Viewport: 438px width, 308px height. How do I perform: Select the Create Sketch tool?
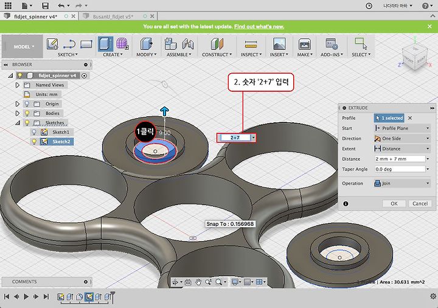coord(52,44)
